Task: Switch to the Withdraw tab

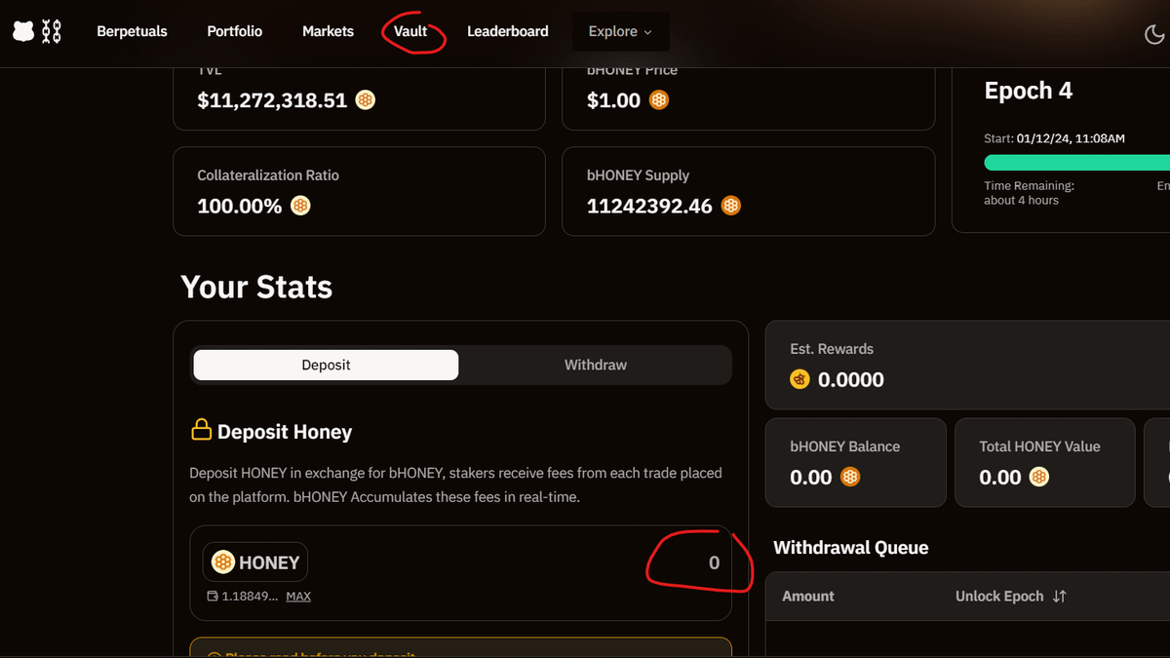Action: pyautogui.click(x=595, y=365)
